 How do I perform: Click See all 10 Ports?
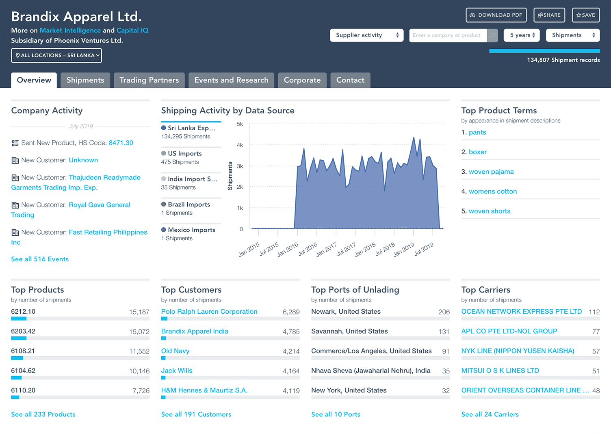click(336, 414)
